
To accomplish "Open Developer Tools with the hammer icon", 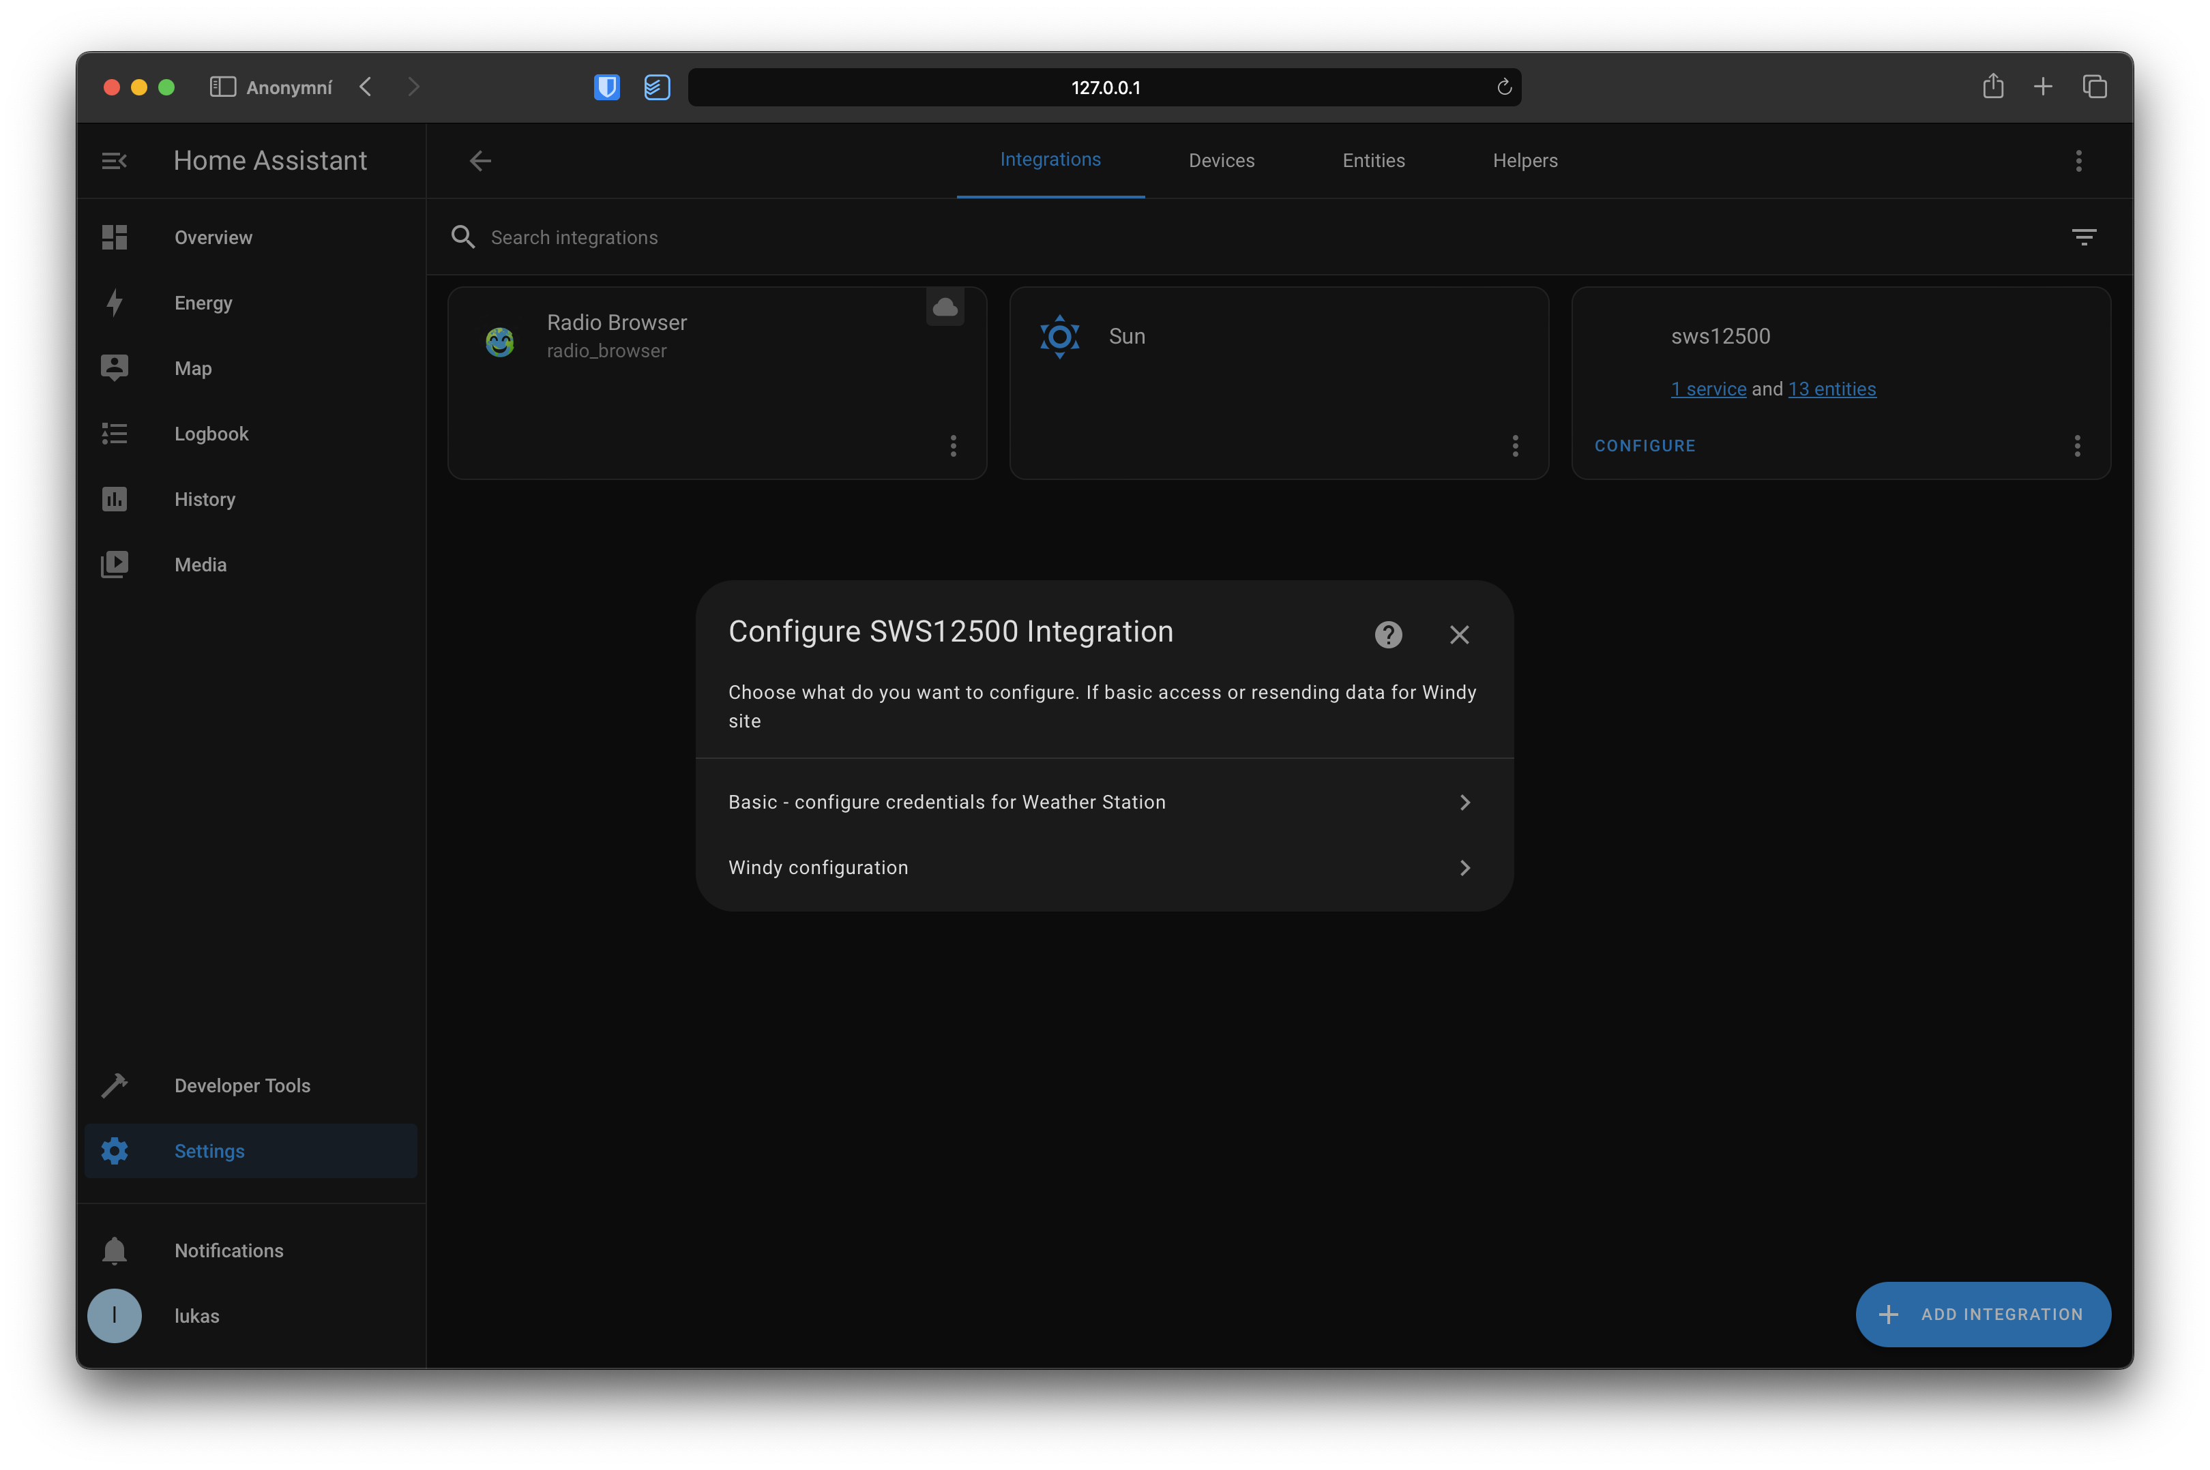I will 113,1085.
